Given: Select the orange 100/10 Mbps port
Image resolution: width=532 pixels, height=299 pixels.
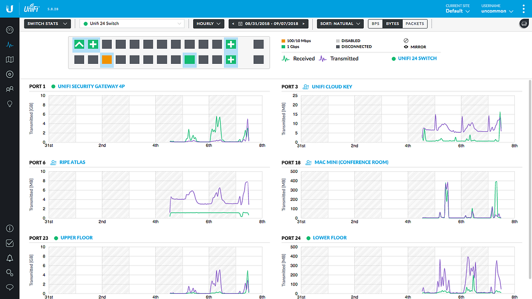Looking at the screenshot, I should [107, 60].
